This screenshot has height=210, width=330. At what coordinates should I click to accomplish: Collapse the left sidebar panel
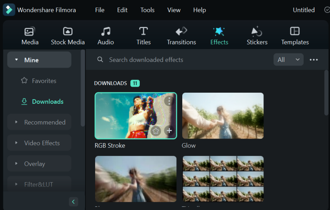coord(73,202)
